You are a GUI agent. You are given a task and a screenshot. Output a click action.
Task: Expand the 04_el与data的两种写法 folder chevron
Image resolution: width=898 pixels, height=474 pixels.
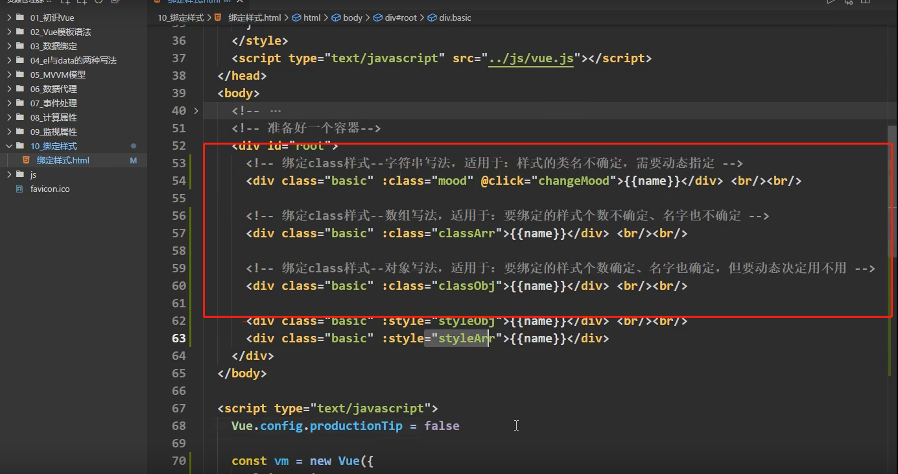(9, 60)
